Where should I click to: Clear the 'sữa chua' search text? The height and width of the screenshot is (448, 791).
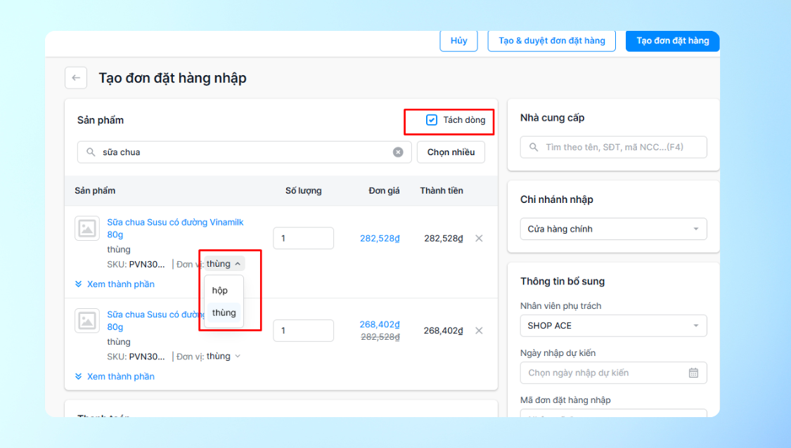point(398,152)
